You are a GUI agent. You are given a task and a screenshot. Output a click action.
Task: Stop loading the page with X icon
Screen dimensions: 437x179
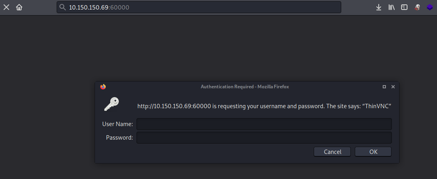6,7
